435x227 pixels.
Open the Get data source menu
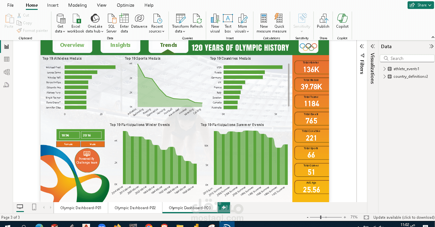60,23
